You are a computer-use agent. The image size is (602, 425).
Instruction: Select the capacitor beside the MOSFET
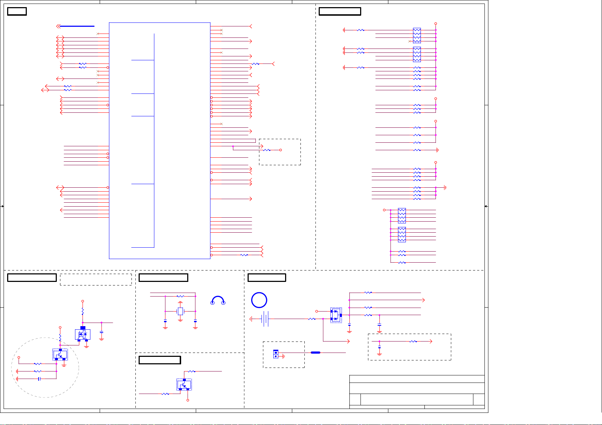(x=101, y=332)
